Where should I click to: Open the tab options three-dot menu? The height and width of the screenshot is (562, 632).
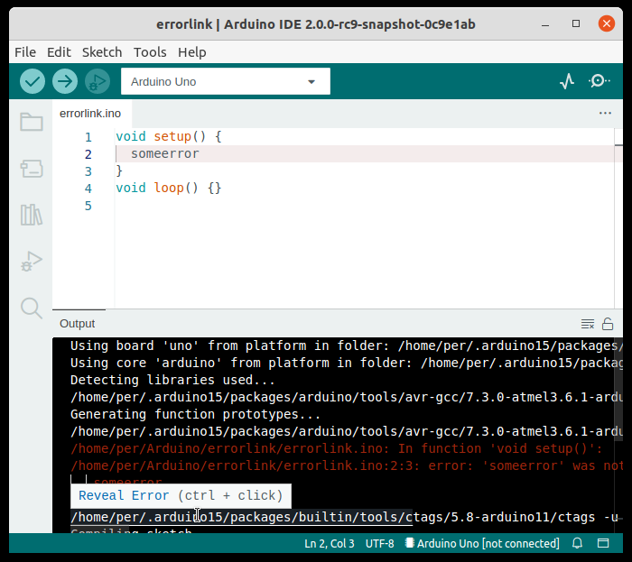[x=605, y=114]
